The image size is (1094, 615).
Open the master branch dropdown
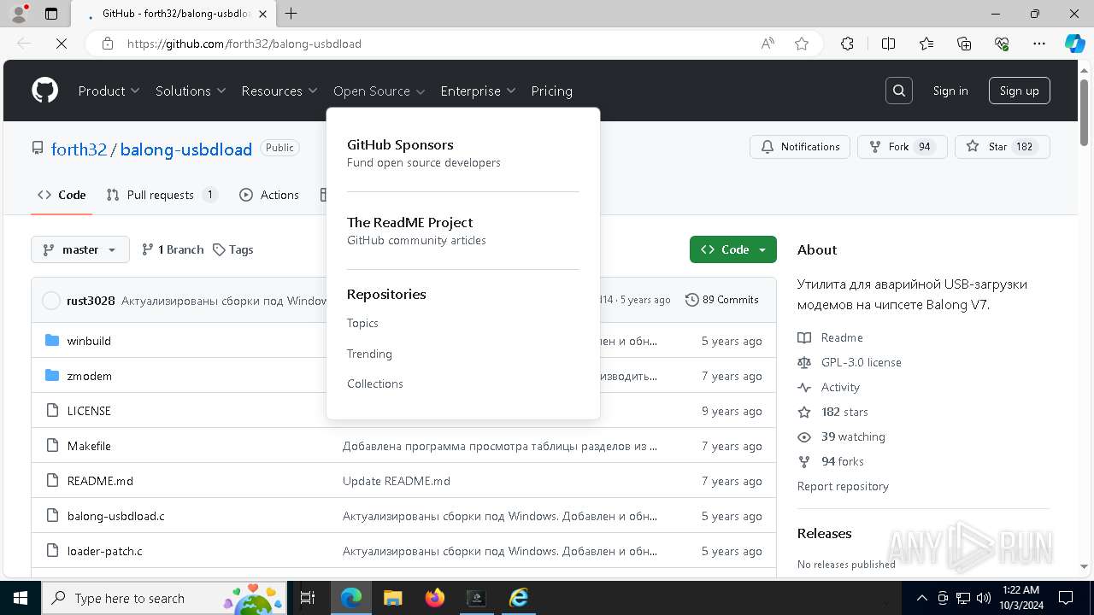coord(80,249)
